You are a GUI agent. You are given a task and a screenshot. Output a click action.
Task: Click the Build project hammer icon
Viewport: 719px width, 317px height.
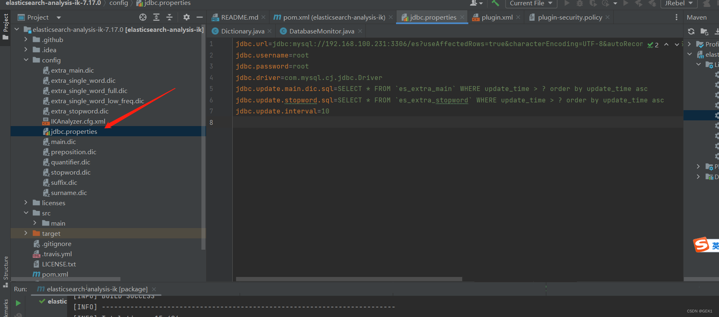(495, 3)
